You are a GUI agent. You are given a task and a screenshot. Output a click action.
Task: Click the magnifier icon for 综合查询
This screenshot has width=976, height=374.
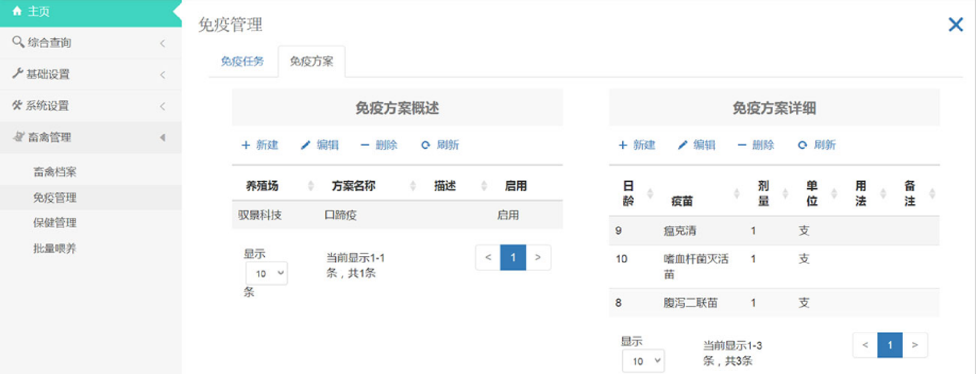point(18,42)
